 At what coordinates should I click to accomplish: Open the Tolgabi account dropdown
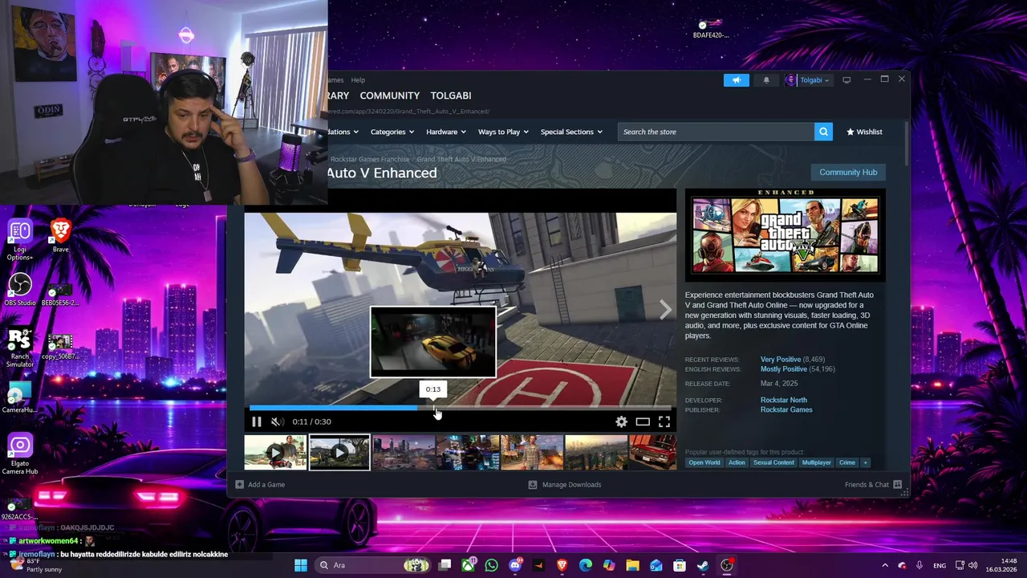tap(808, 80)
